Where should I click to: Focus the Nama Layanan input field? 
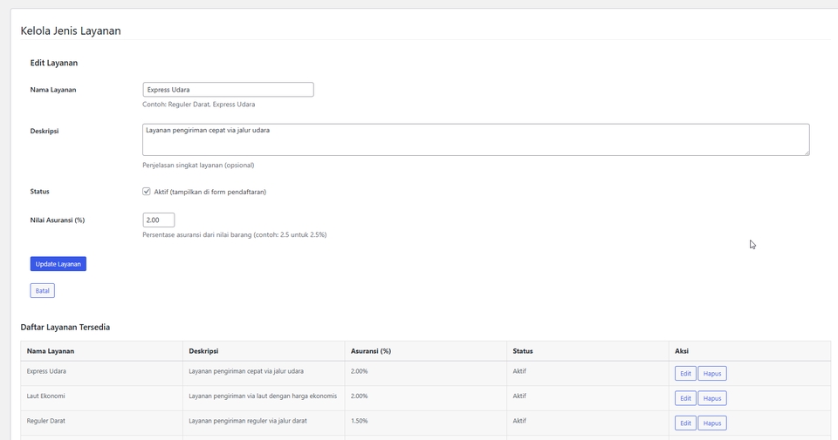[x=228, y=90]
